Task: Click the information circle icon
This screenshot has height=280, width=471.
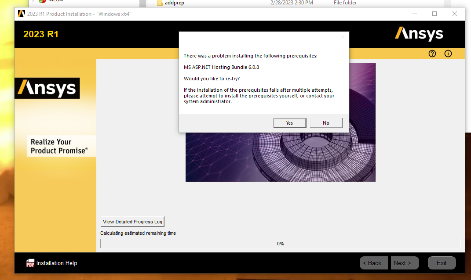Action: coord(448,54)
